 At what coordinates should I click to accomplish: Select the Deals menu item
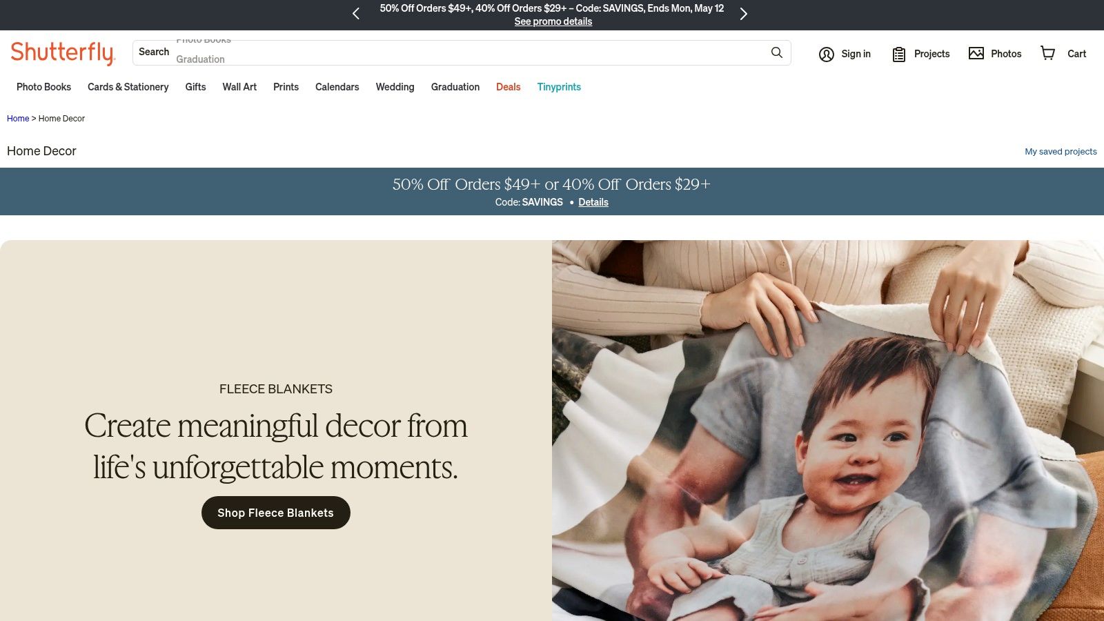508,87
